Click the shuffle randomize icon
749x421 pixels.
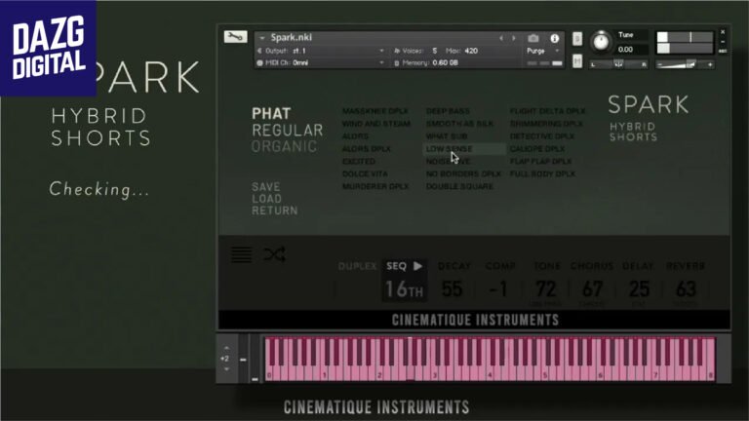point(274,255)
